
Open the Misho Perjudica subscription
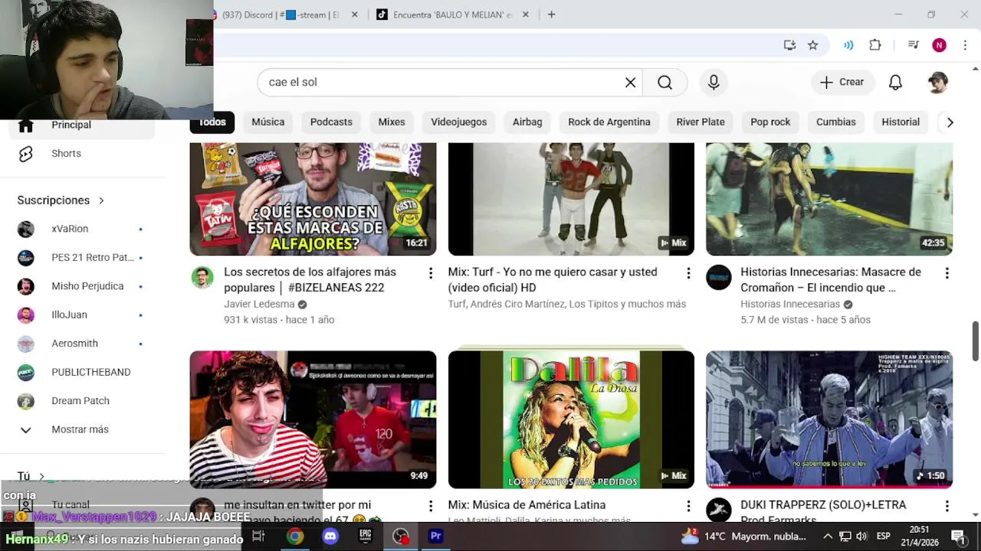click(x=81, y=286)
